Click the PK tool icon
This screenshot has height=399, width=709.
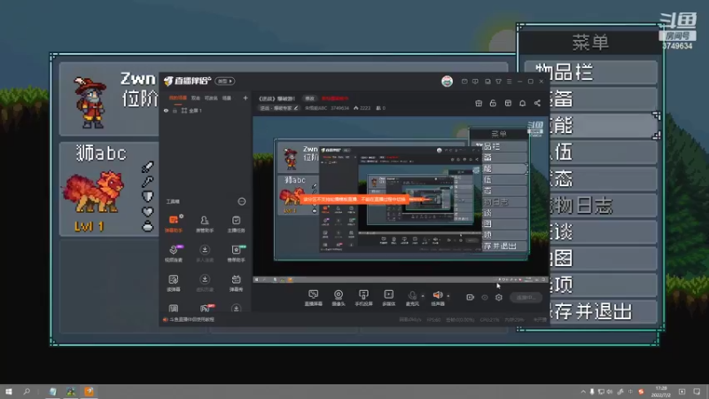pos(205,308)
